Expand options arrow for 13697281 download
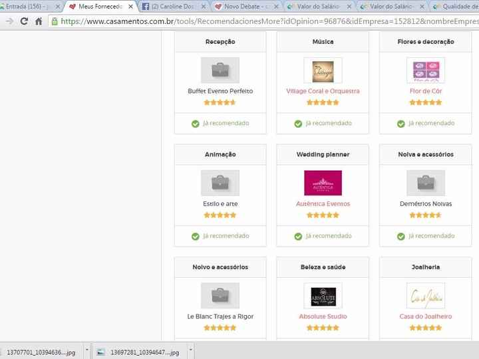 click(x=191, y=350)
